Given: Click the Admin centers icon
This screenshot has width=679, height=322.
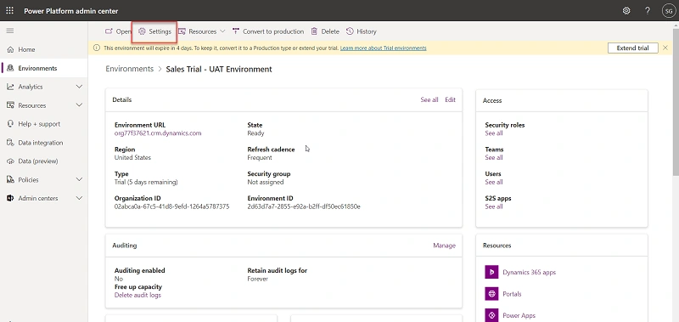Looking at the screenshot, I should pyautogui.click(x=10, y=198).
